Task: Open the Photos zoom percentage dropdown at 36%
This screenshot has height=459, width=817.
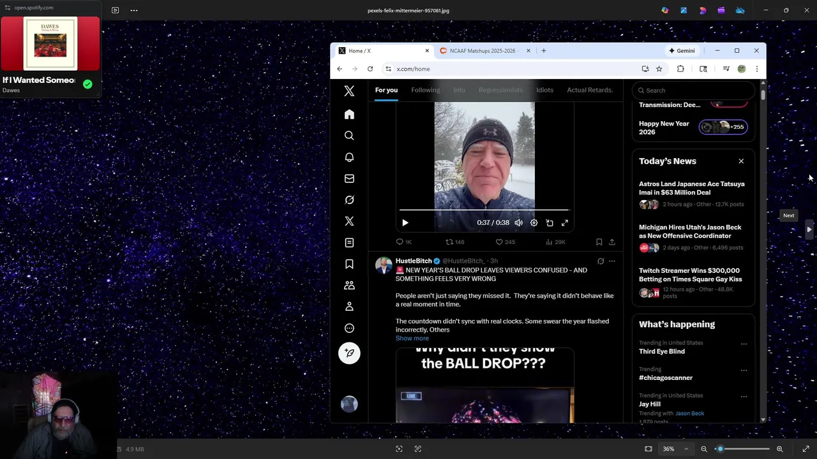Action: click(x=675, y=449)
